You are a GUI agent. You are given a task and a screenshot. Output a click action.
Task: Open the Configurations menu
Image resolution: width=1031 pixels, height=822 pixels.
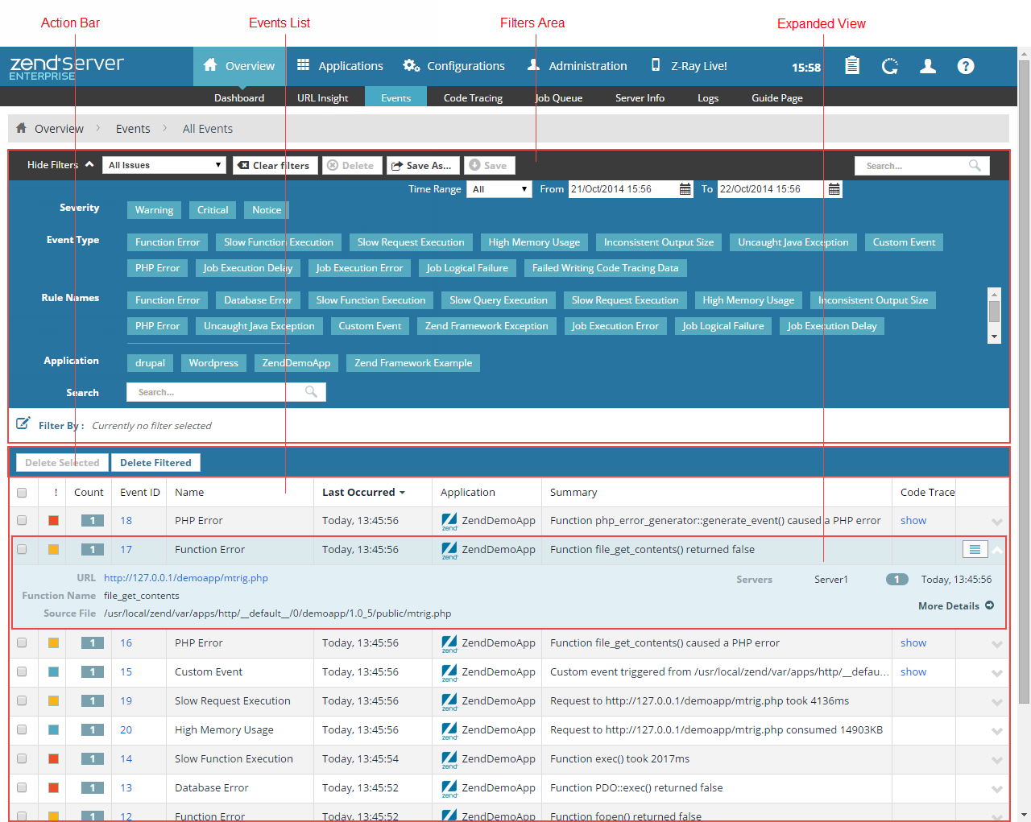454,66
